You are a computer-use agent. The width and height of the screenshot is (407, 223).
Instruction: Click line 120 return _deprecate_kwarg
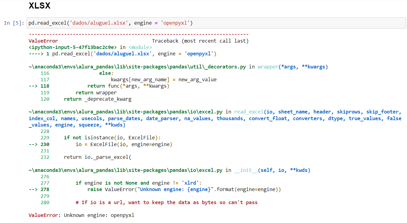[98, 99]
